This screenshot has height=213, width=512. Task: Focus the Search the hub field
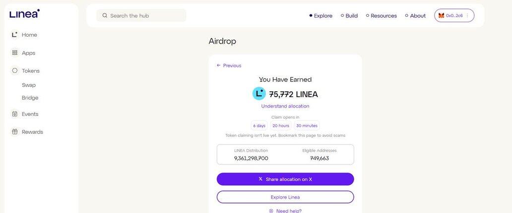point(141,15)
